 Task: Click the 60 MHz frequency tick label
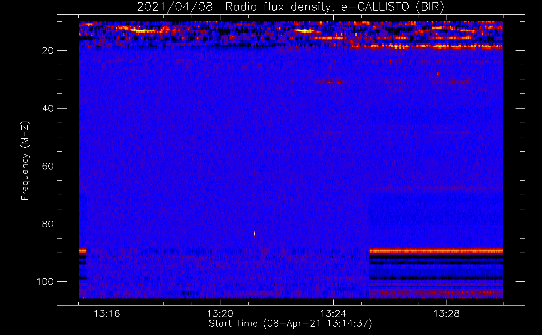[x=48, y=166]
